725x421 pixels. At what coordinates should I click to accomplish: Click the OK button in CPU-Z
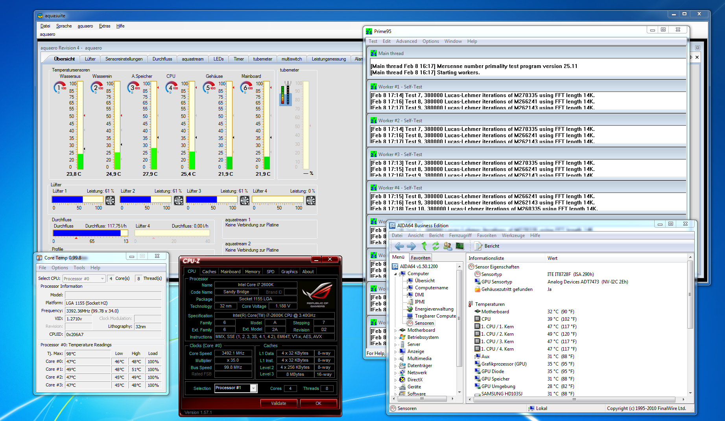click(x=318, y=403)
